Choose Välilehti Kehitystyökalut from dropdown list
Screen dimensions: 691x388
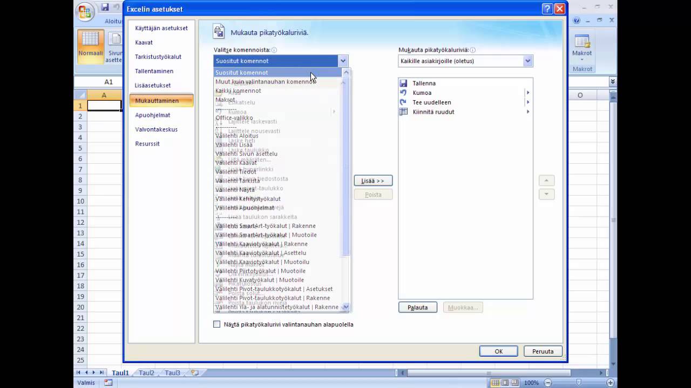(x=278, y=199)
